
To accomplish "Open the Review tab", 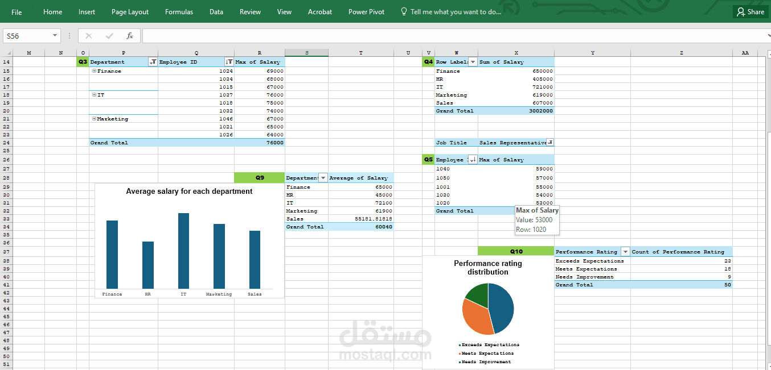I will (250, 11).
